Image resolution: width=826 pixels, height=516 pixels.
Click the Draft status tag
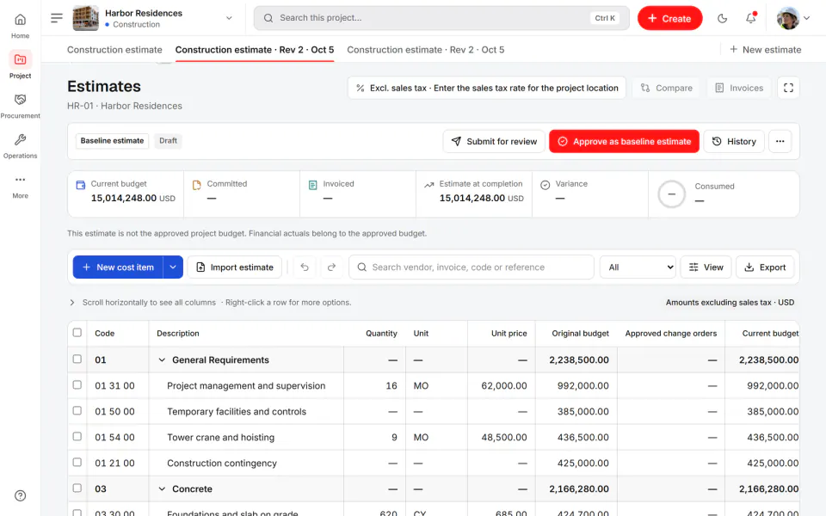[x=168, y=140]
